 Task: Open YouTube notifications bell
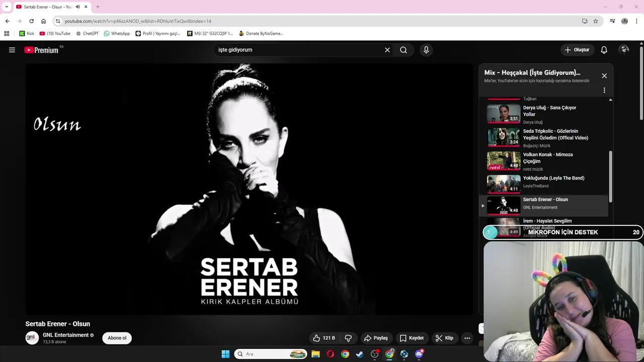[604, 50]
